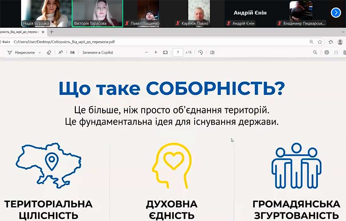Choose the Eraser tool in PDF toolbar

click(x=49, y=53)
